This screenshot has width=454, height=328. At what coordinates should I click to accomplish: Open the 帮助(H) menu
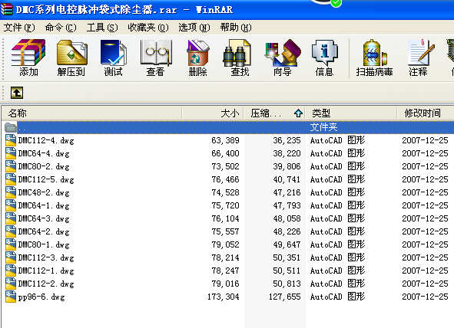pyautogui.click(x=236, y=28)
